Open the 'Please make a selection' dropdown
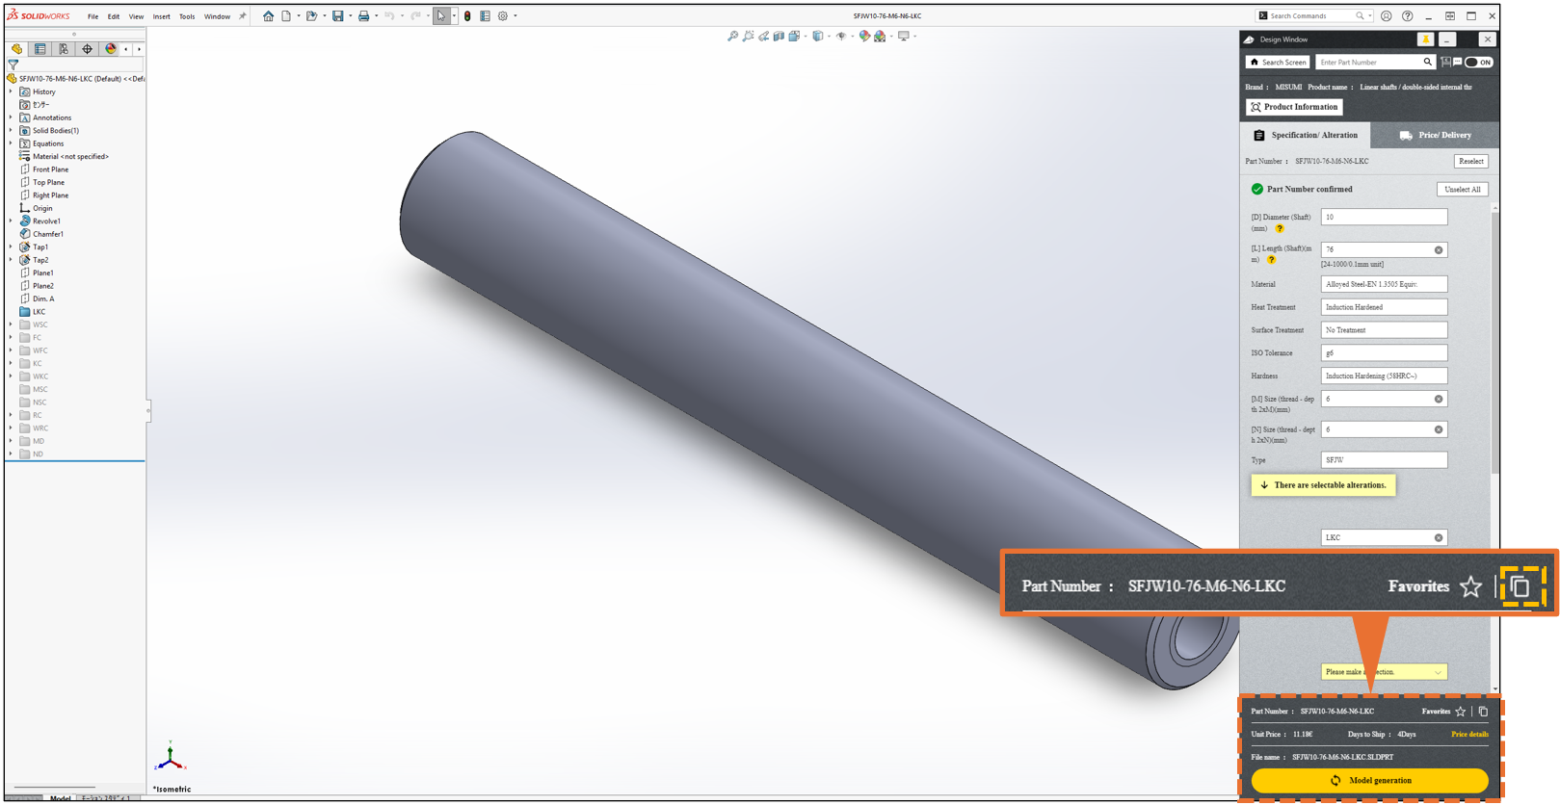 click(x=1383, y=672)
